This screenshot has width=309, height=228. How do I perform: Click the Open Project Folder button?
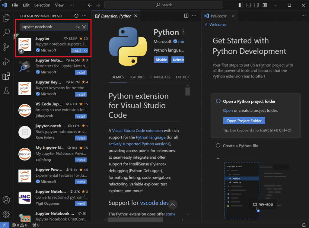point(244,121)
